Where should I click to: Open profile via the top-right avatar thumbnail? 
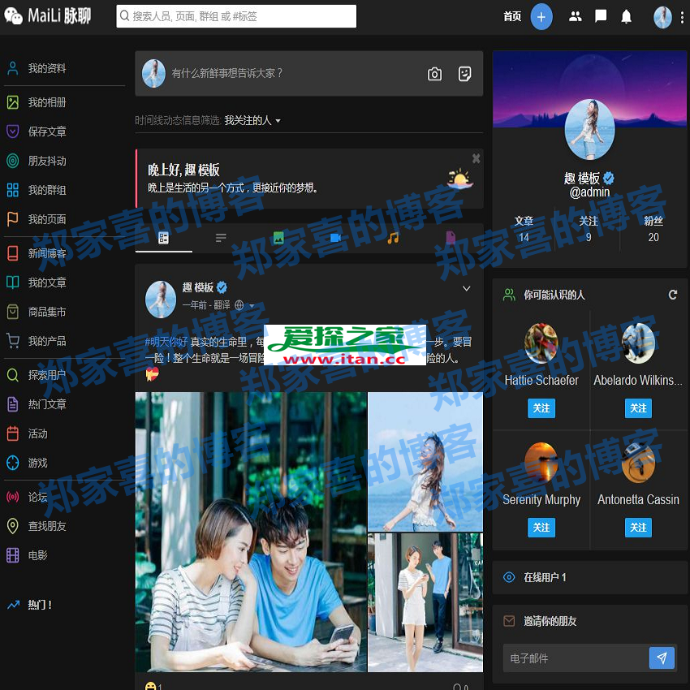point(662,16)
